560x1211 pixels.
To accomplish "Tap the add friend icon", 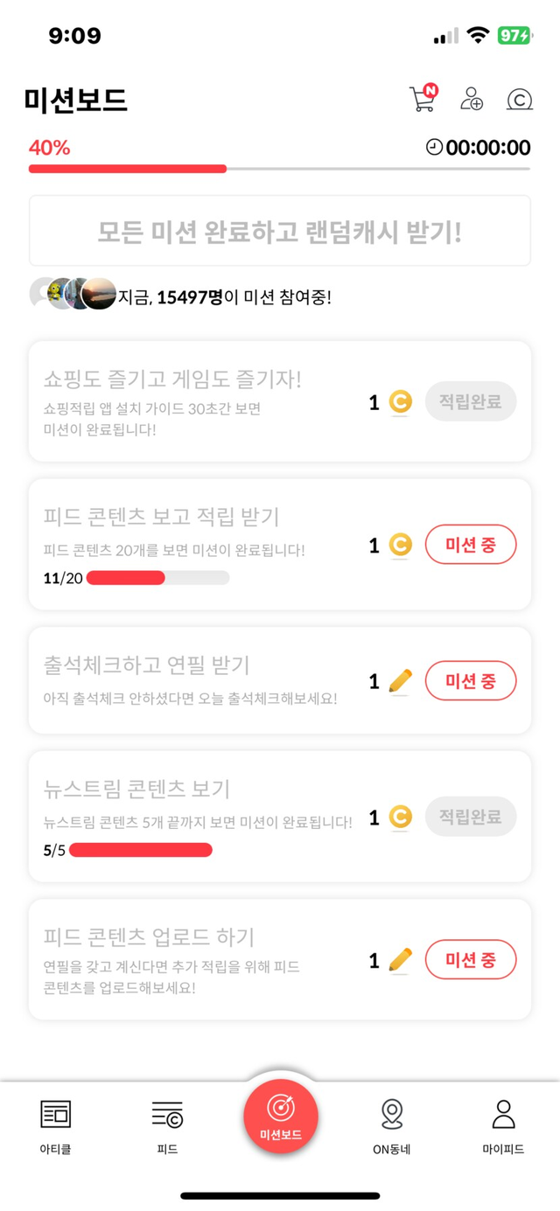I will coord(472,99).
